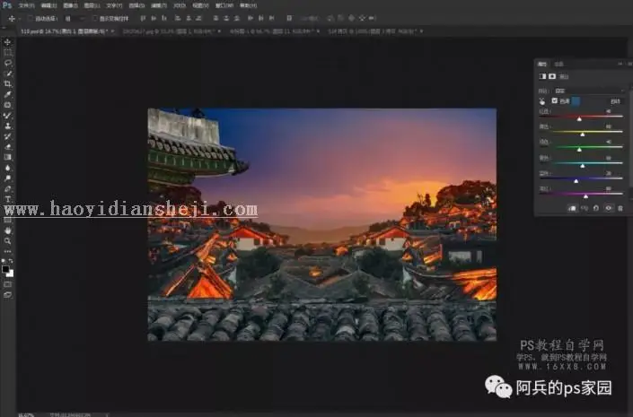The image size is (633, 417).
Task: Select the Blur tool
Action: click(7, 168)
